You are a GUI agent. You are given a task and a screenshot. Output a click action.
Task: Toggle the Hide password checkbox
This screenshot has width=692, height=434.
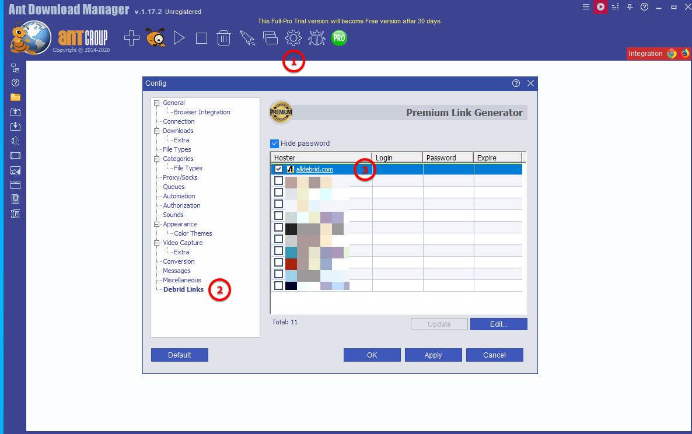click(274, 143)
